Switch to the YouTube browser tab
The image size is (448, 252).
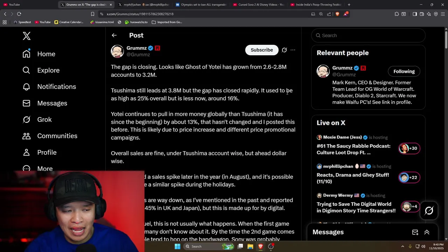pyautogui.click(x=29, y=5)
